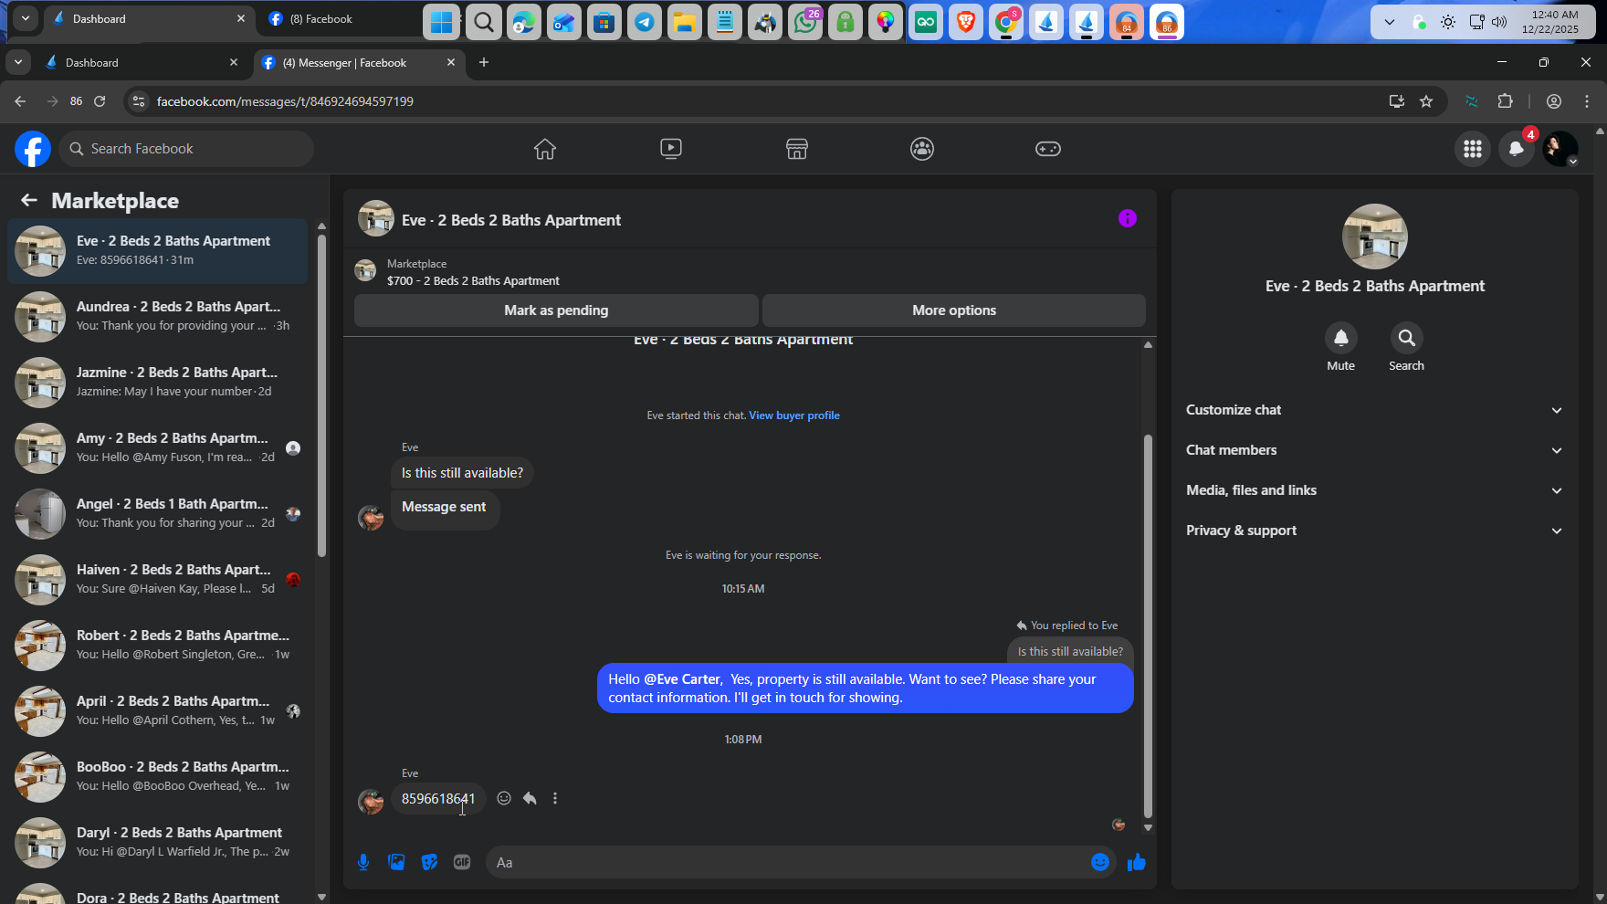Image resolution: width=1607 pixels, height=904 pixels.
Task: Go back from Marketplace chats list
Action: (x=29, y=200)
